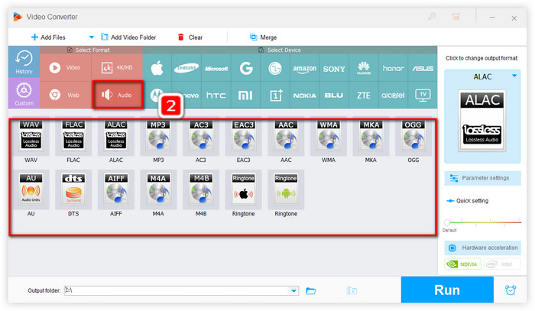Select the Apple Ringtone format
Image resolution: width=535 pixels, height=311 pixels.
pos(243,190)
